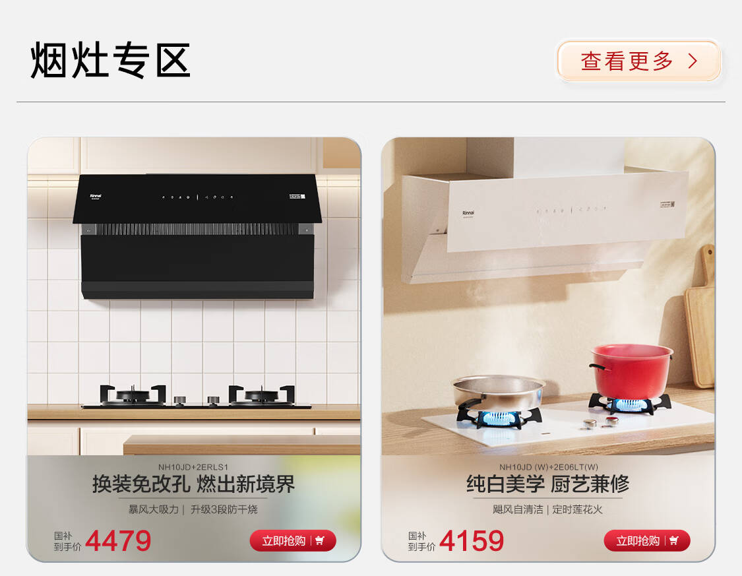This screenshot has height=576, width=742.
Task: Click the model number NH10JD (W)+2E06LT(W)
Action: 549,467
